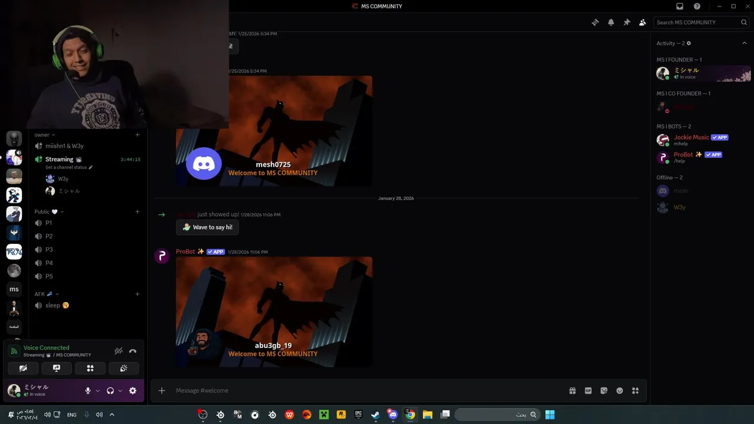Open Jockie Music bot profile
754x424 pixels.
(x=702, y=140)
